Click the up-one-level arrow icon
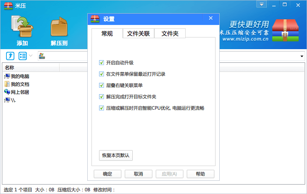 click(10, 56)
